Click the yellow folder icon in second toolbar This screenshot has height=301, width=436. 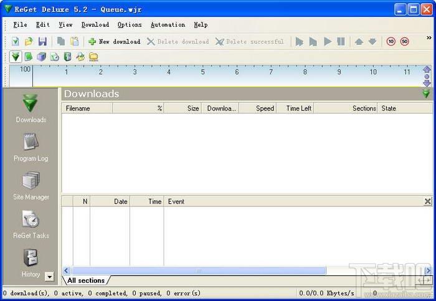[93, 57]
